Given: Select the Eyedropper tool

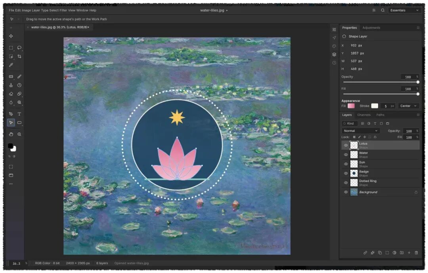Looking at the screenshot, I should tap(11, 65).
